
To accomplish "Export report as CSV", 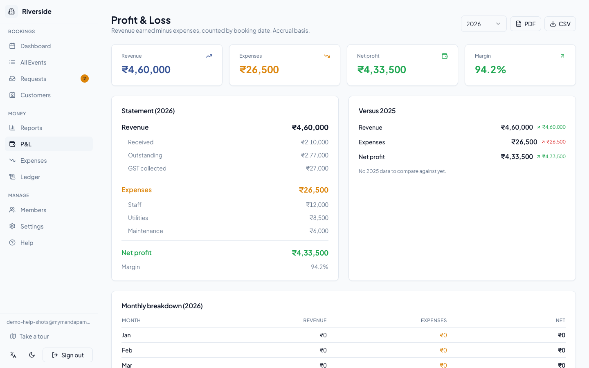I will point(560,24).
